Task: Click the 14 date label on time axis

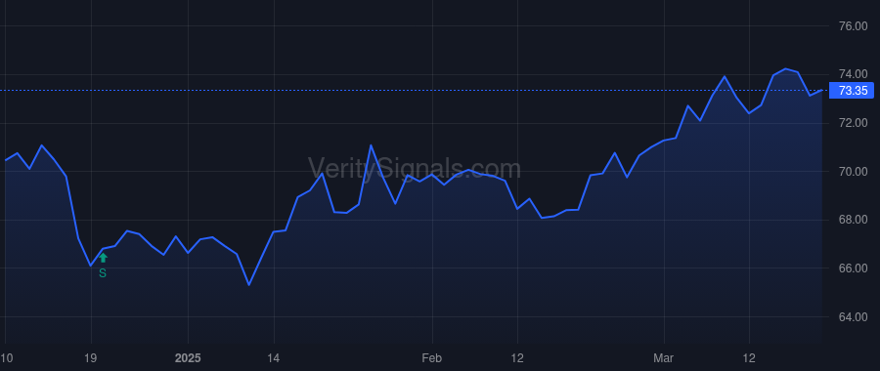Action: (x=274, y=357)
